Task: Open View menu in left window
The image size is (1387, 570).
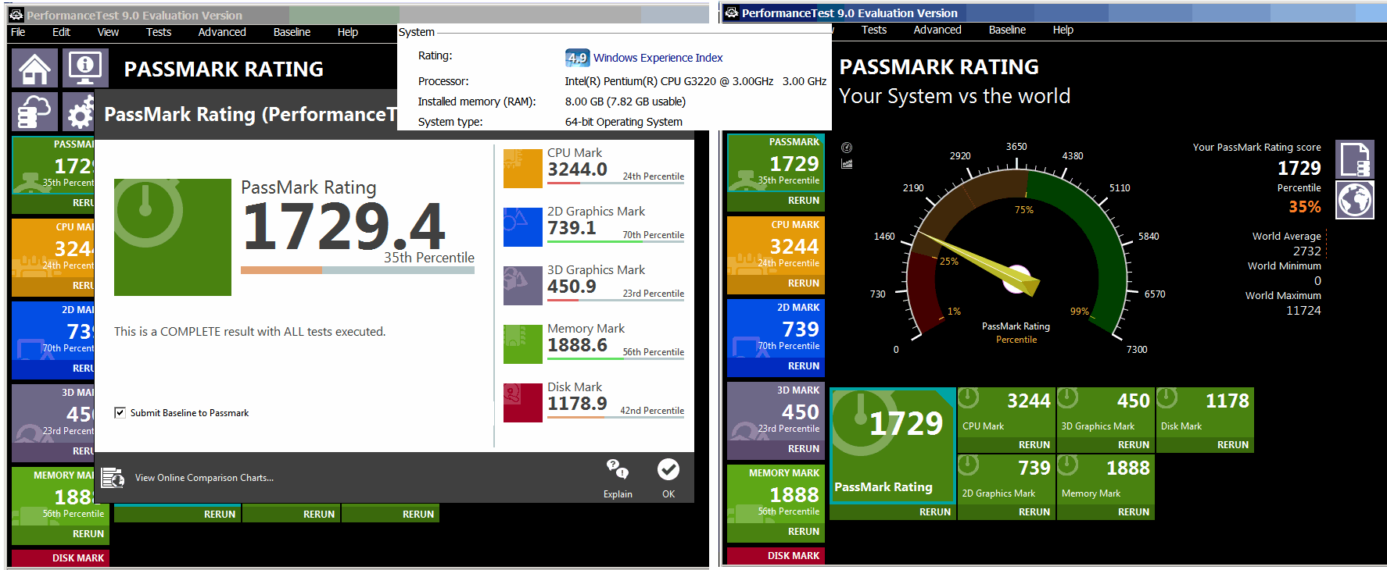Action: (x=108, y=32)
